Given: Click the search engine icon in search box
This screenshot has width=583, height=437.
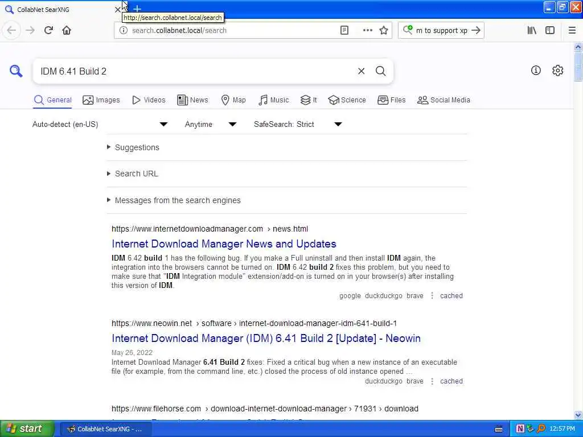Looking at the screenshot, I should click(408, 30).
